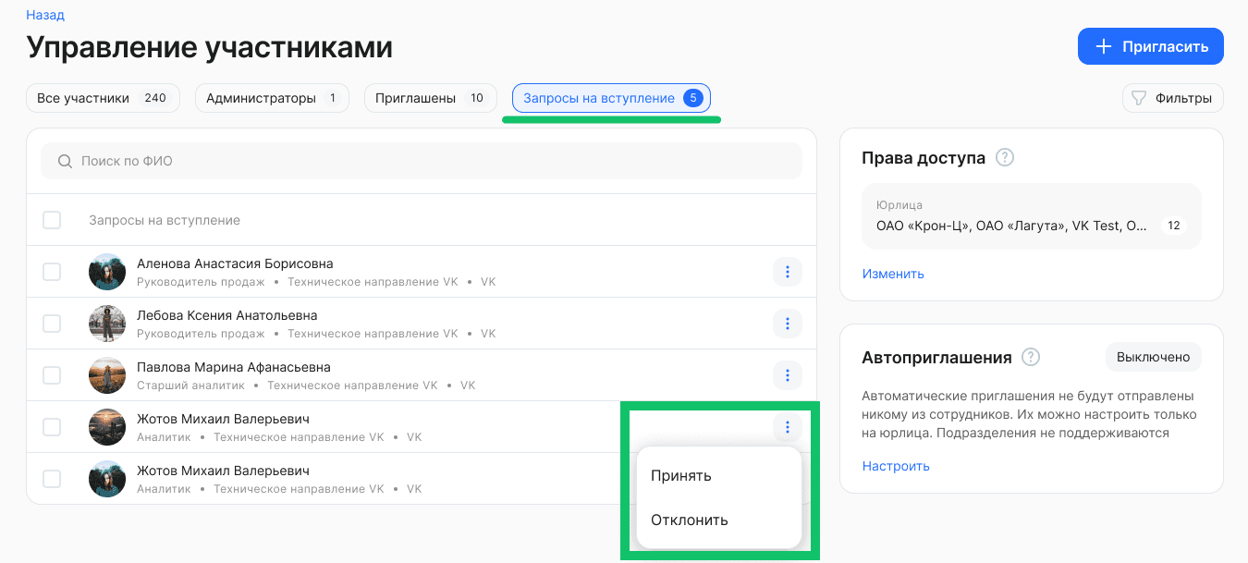Click the funnel icon on the Фильтры button
Screen dimensions: 1248x563
(1138, 97)
